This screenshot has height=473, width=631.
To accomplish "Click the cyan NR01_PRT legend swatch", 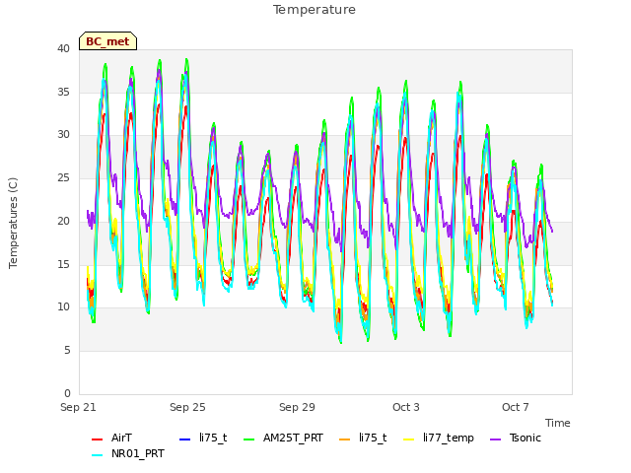I will point(97,455).
